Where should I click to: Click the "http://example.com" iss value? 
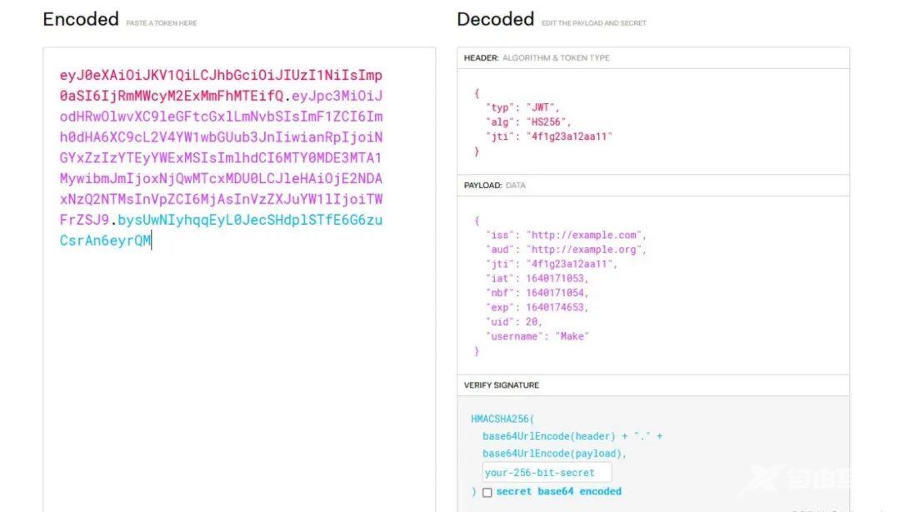pos(585,236)
